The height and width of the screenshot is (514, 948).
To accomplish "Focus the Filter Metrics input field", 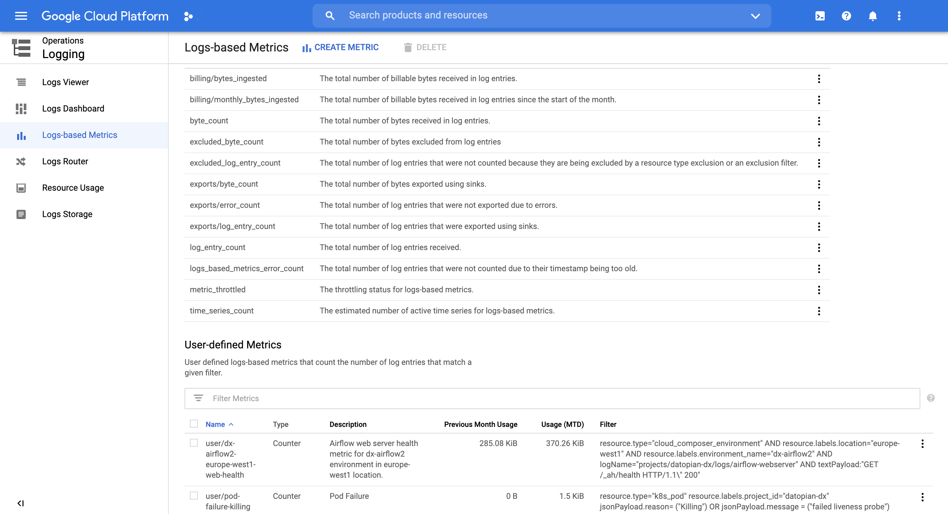I will [552, 398].
